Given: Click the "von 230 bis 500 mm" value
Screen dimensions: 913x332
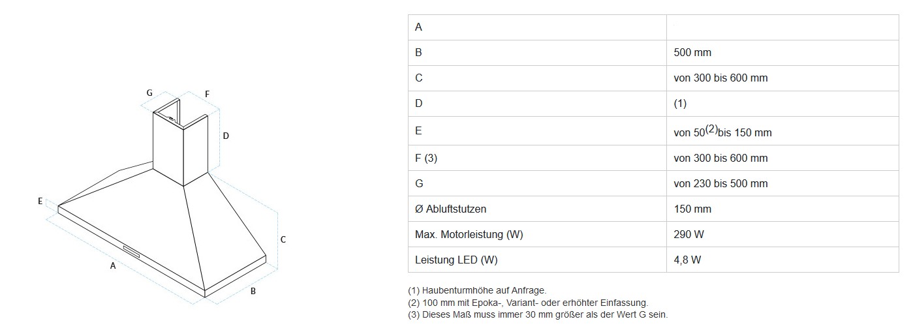Looking at the screenshot, I should [720, 184].
